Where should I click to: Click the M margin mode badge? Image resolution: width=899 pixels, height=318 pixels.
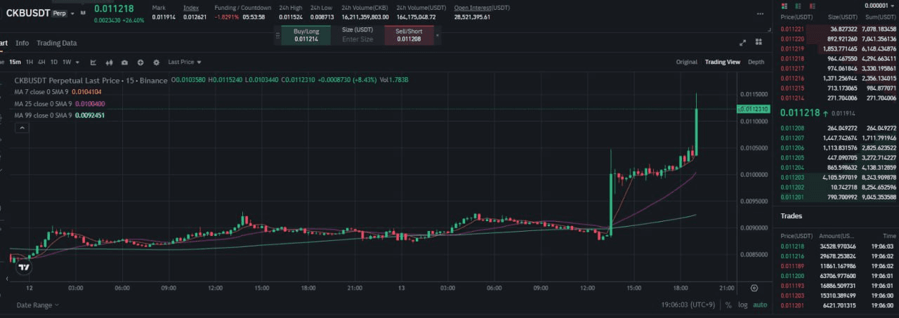tap(83, 13)
